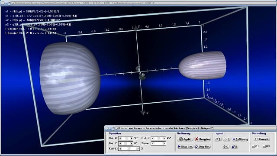Click the Rot. Z slider thumb
Screen dimensions: 277x156
(159, 138)
